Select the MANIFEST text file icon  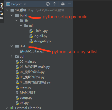[x=17, y=93]
